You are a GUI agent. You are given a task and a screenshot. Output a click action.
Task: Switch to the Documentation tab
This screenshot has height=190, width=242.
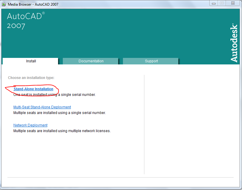pos(91,61)
